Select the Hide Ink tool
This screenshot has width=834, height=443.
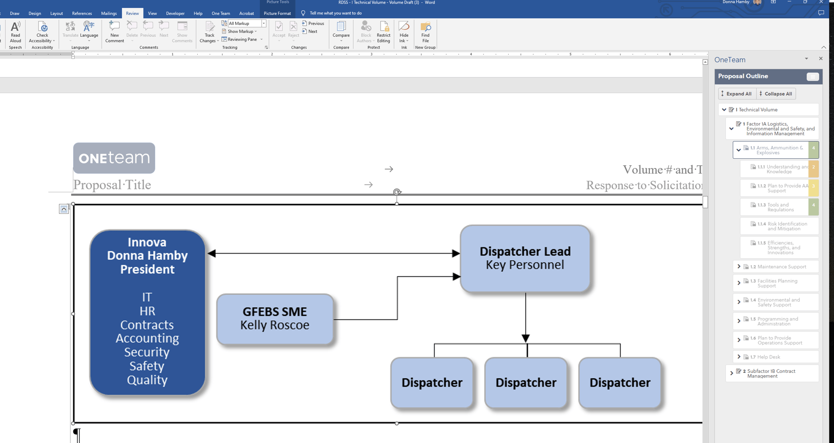tap(403, 33)
